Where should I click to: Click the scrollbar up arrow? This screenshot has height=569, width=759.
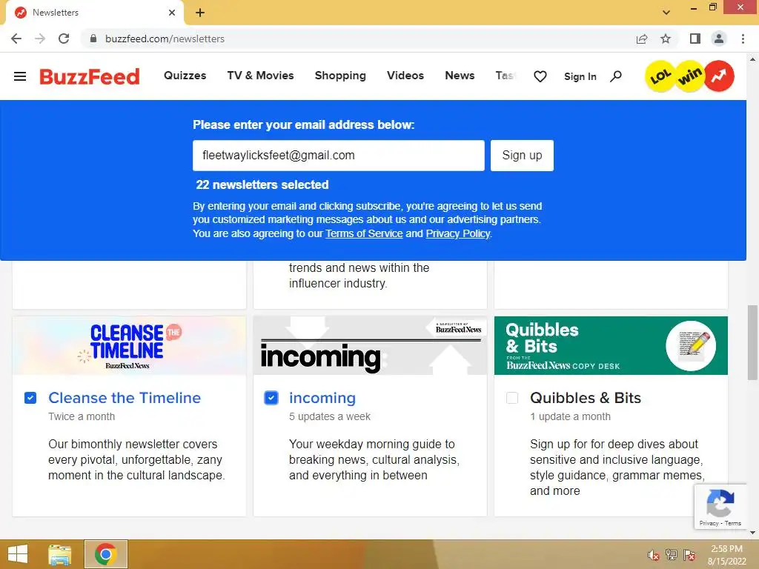coord(752,59)
